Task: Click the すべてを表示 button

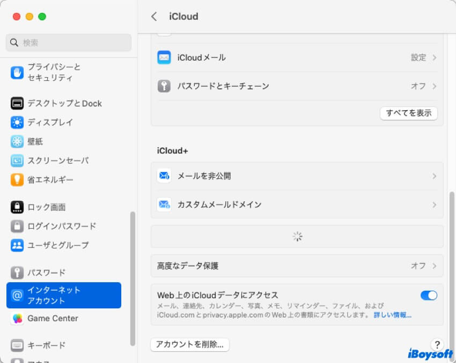Action: click(409, 113)
